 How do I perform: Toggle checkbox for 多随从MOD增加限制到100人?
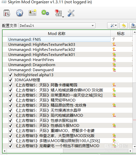pos(10,141)
